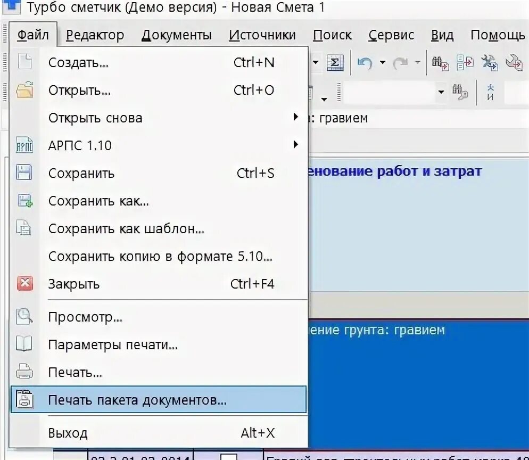Click the list transfer toolbar icon
This screenshot has width=529, height=460.
[x=465, y=63]
